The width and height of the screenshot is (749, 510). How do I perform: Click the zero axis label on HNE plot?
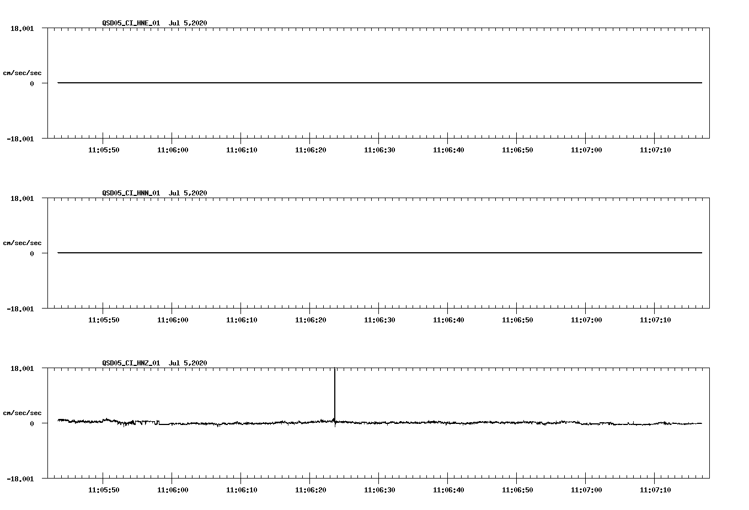32,84
